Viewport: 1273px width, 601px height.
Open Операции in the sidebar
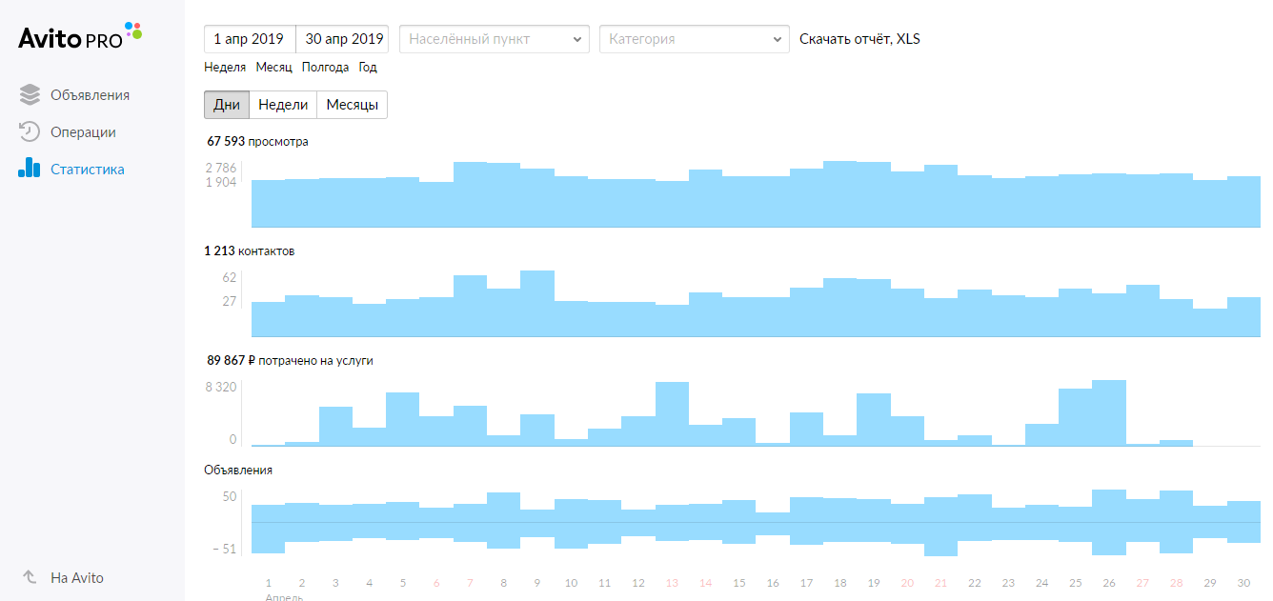83,132
